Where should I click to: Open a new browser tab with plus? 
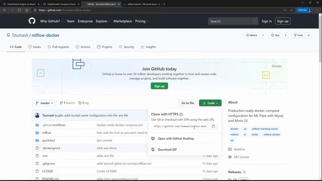pyautogui.click(x=164, y=4)
